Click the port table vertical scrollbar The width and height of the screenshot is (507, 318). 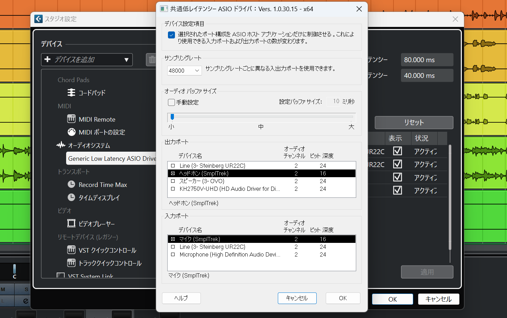tap(450, 197)
